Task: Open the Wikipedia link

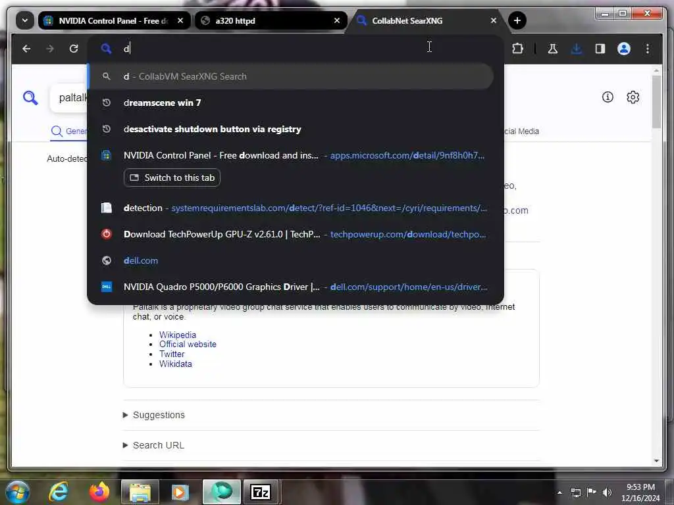Action: [x=178, y=335]
